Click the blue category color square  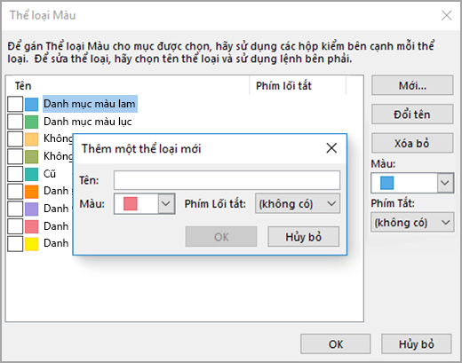point(31,104)
